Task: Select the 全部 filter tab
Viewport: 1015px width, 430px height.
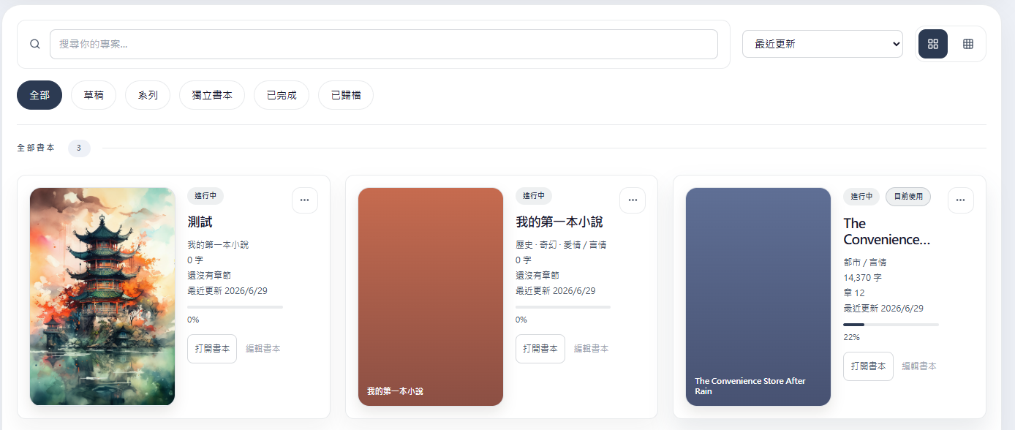Action: 39,95
